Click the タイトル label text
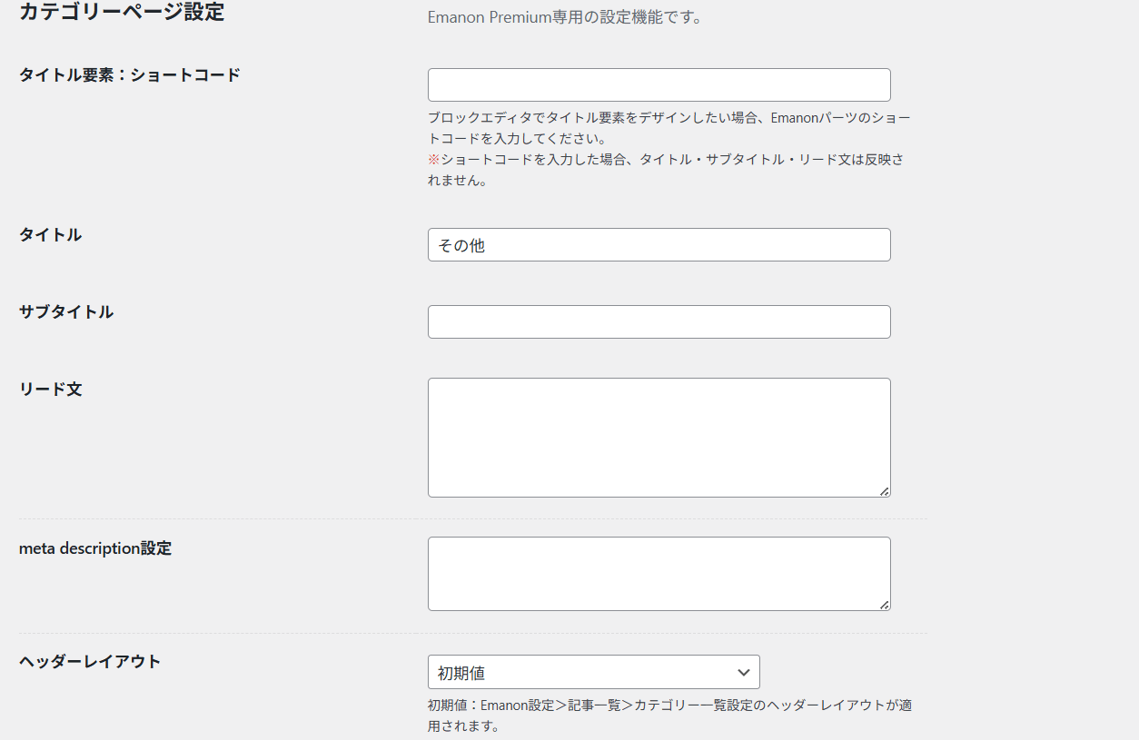The height and width of the screenshot is (740, 1139). click(50, 234)
